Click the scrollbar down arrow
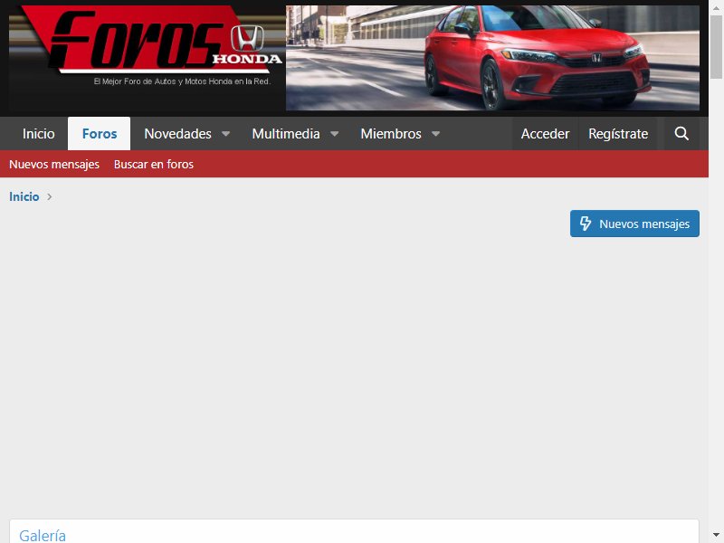The image size is (724, 543). coord(716,536)
